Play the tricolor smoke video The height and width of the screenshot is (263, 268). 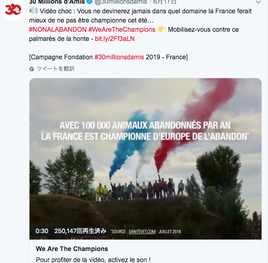click(146, 159)
